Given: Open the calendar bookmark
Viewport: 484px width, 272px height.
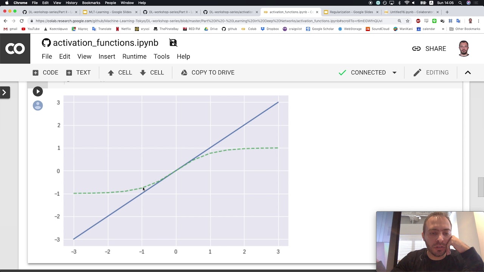Looking at the screenshot, I should (x=426, y=29).
